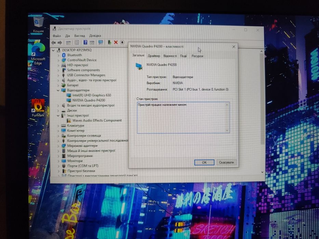
Task: Collapse the Відеоадаптери category
Action: (58, 90)
